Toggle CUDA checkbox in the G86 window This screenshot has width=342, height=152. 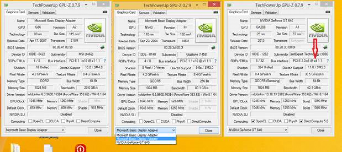click(48, 121)
